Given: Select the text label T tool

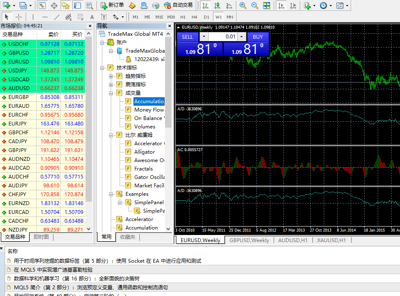Looking at the screenshot, I should pos(104,17).
